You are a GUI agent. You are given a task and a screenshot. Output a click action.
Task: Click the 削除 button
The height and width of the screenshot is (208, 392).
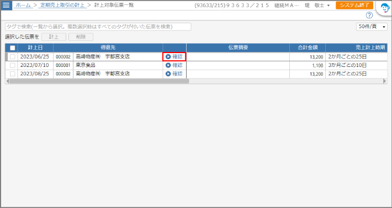tap(81, 37)
